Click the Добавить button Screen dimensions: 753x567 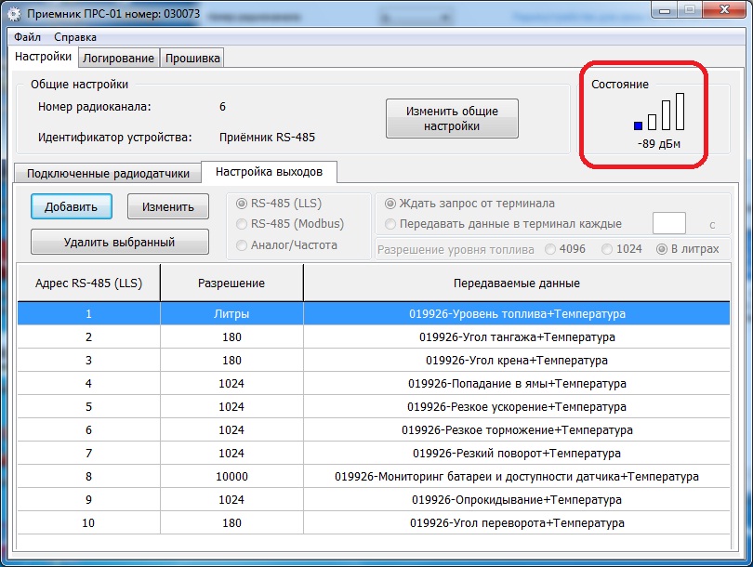tap(72, 207)
